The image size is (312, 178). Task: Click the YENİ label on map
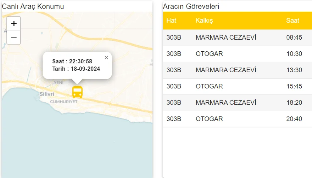(58, 82)
